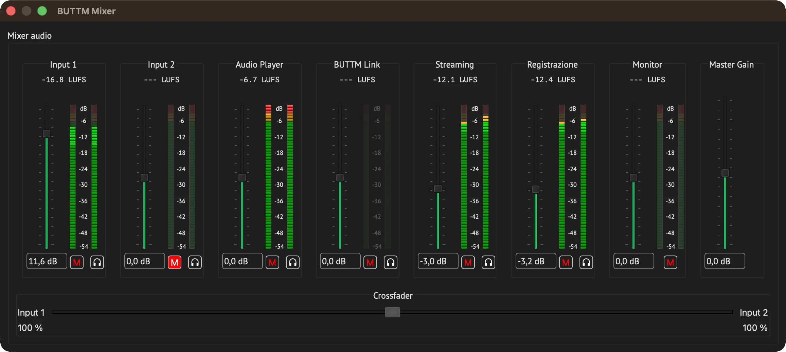
Task: Click the Input 1 volume fader handle
Action: [x=47, y=134]
